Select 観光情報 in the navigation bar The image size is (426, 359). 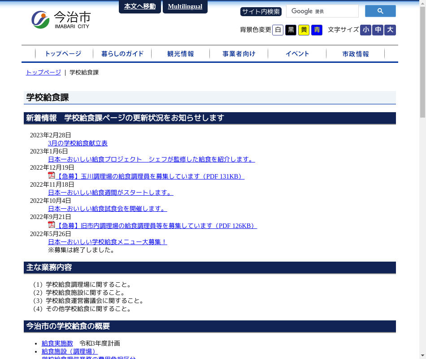(180, 54)
